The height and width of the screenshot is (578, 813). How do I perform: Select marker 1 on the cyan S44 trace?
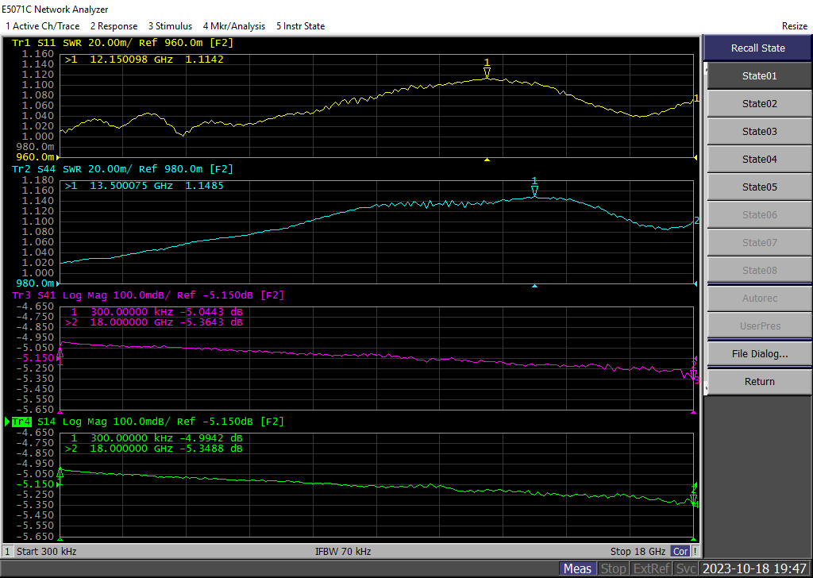click(534, 191)
